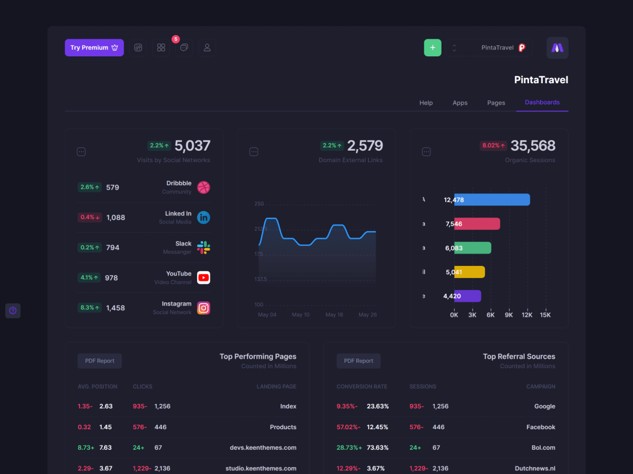Open the Pages menu tab

pos(496,103)
